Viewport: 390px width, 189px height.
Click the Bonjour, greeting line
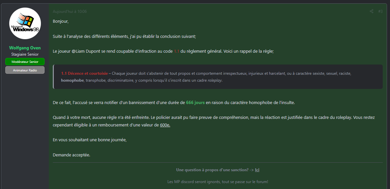click(61, 21)
